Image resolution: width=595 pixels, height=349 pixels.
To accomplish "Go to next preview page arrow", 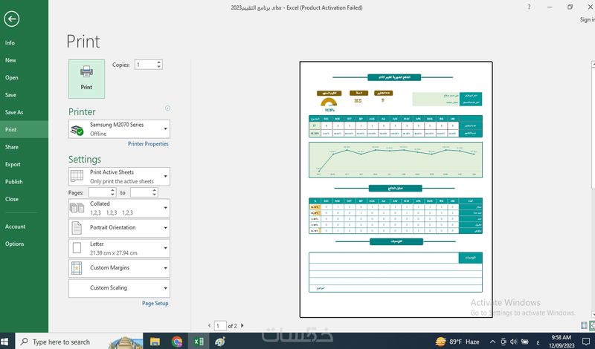I will (242, 326).
